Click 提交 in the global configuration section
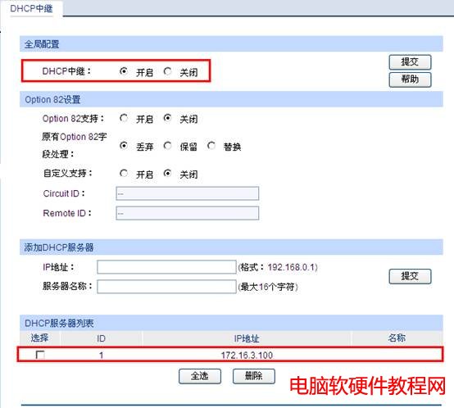Screen dimensions: 454x408 coord(410,62)
